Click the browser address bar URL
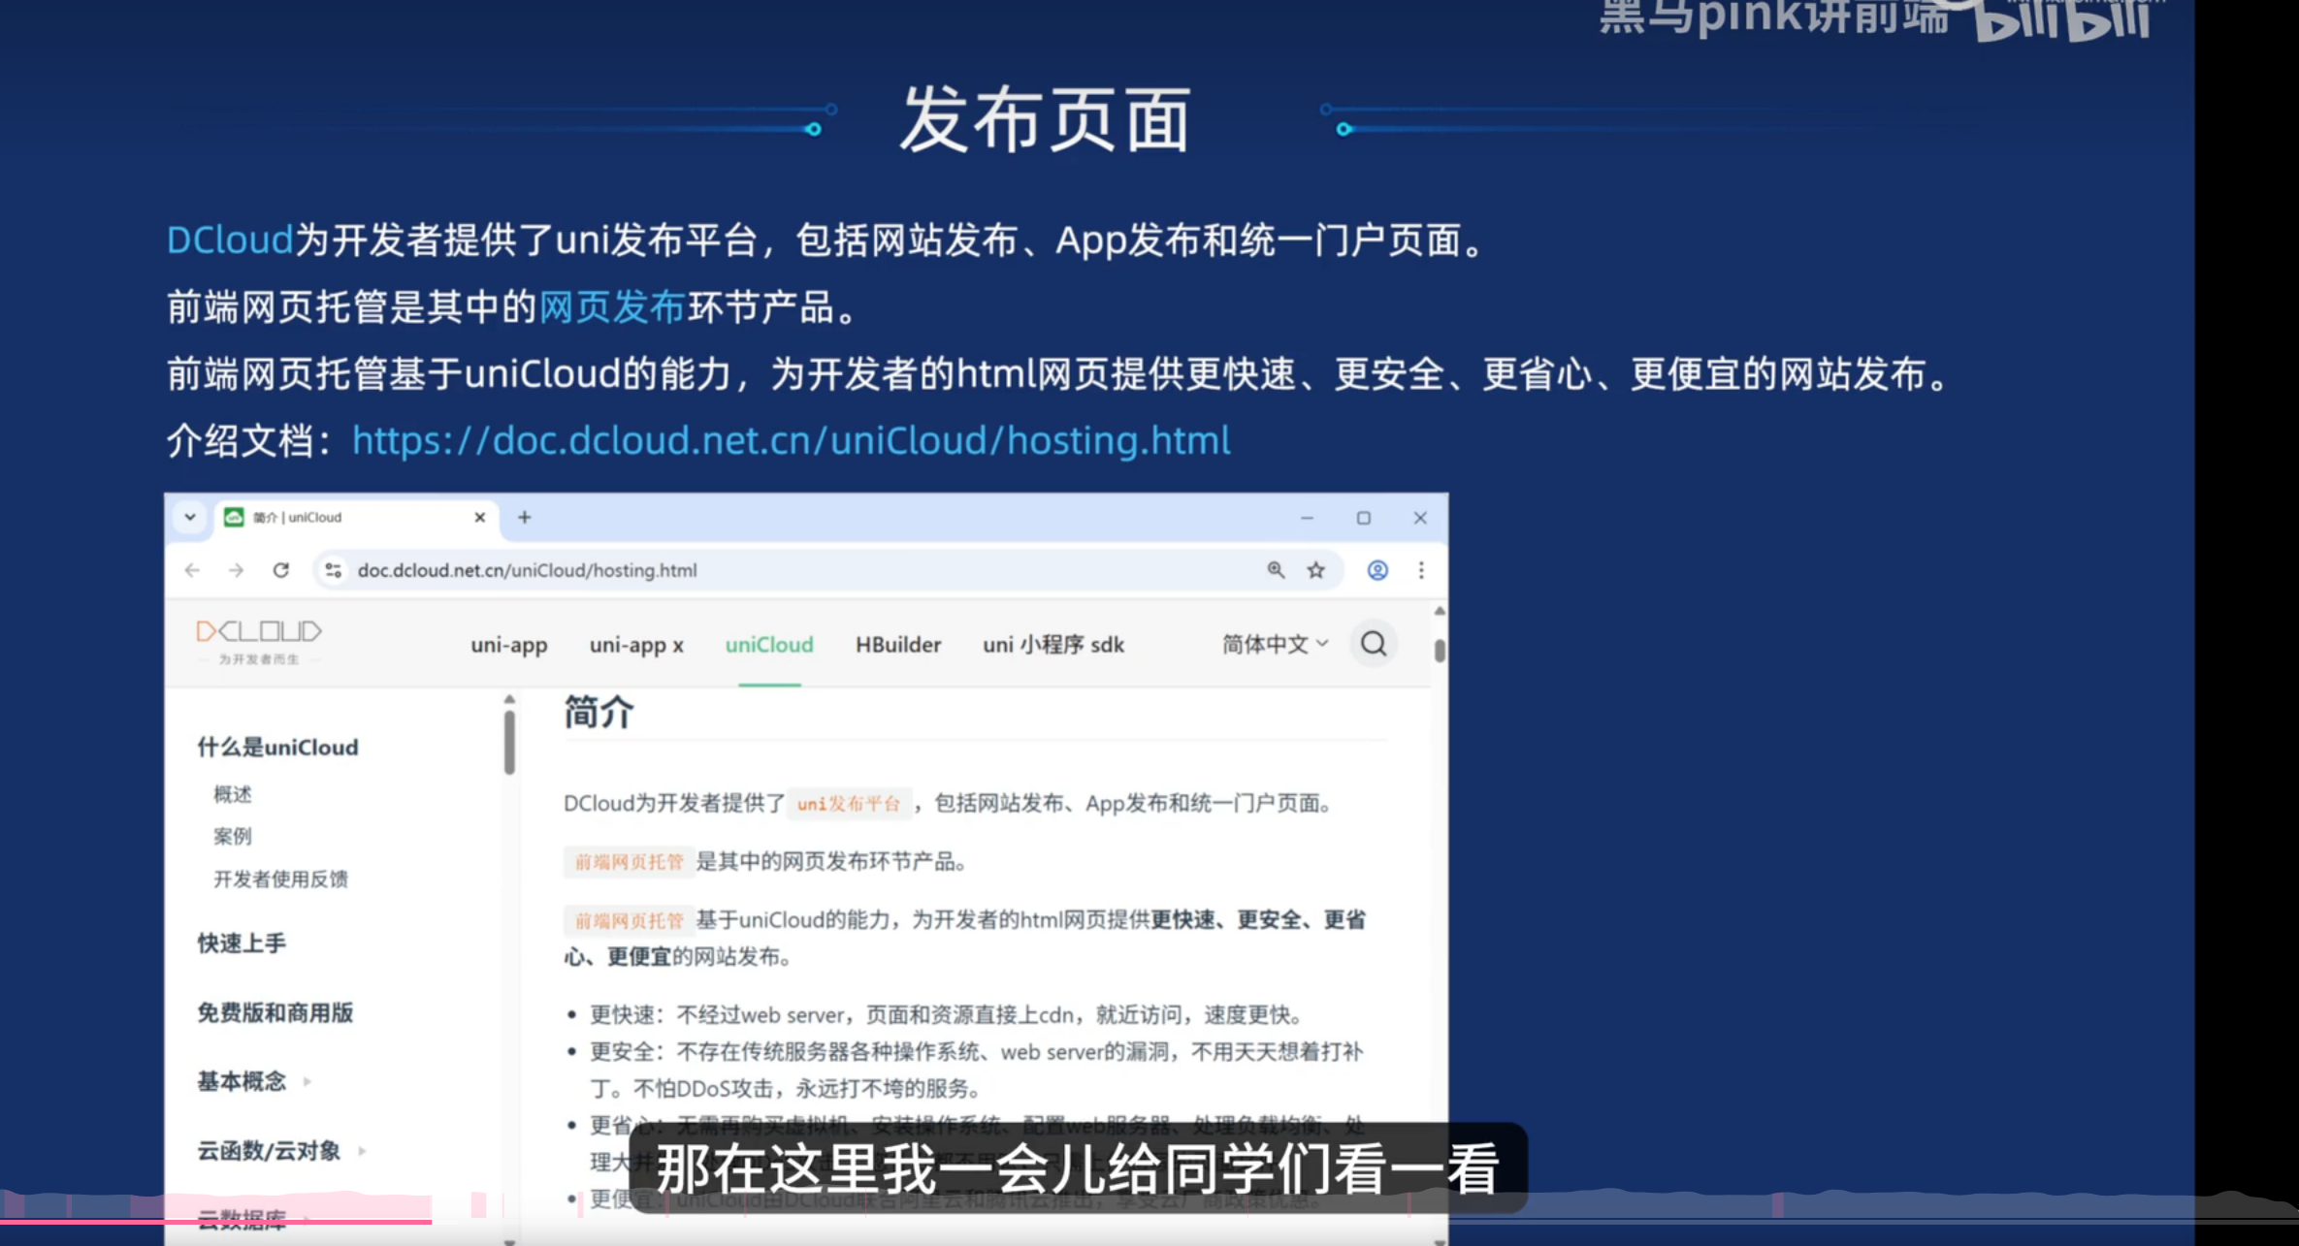 pos(527,570)
